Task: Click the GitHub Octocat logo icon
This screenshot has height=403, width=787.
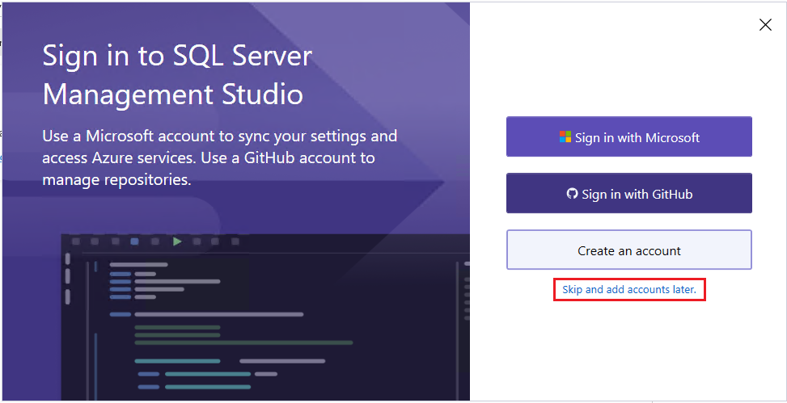Action: tap(572, 194)
